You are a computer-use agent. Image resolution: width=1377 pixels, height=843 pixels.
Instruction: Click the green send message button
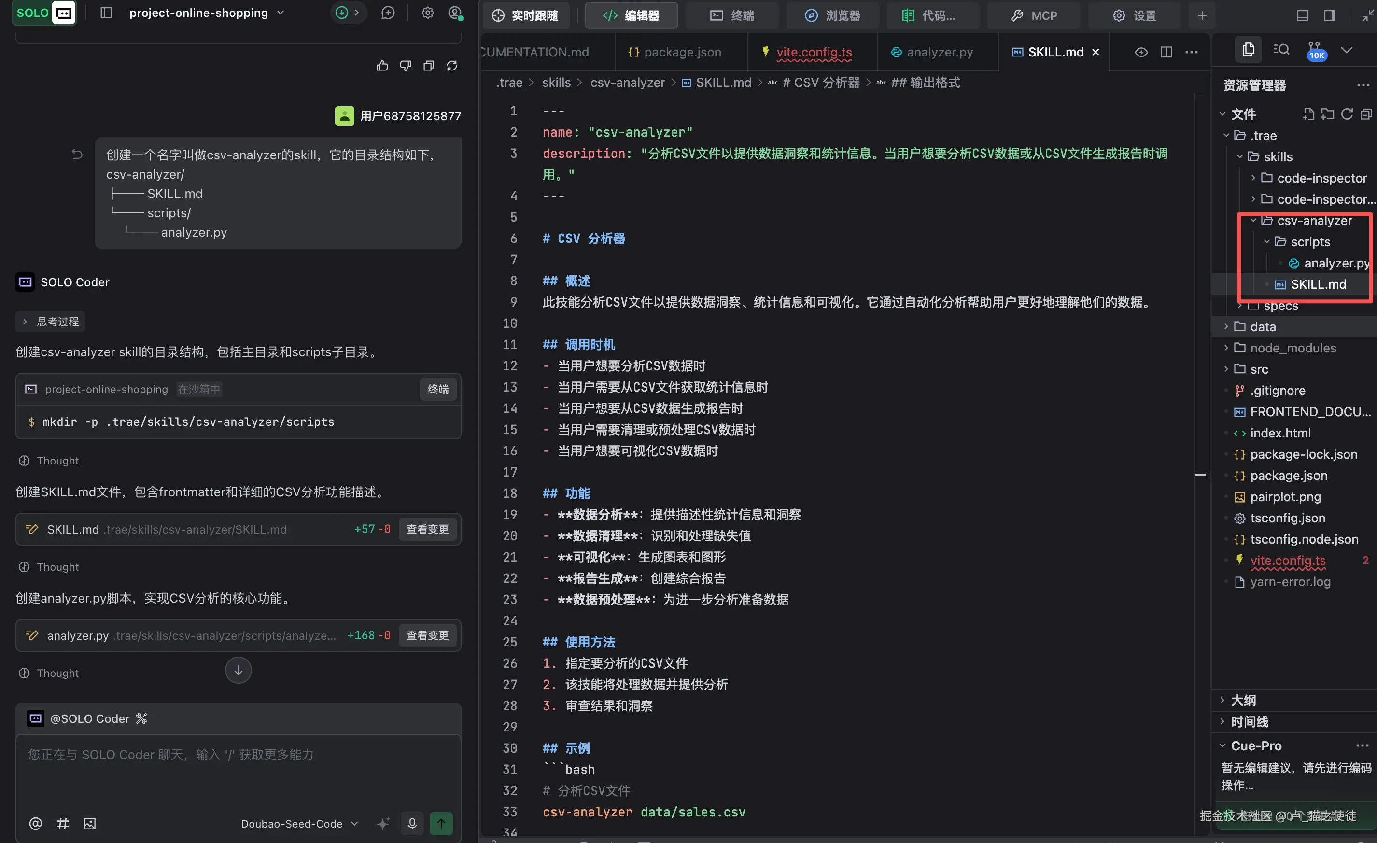[441, 823]
